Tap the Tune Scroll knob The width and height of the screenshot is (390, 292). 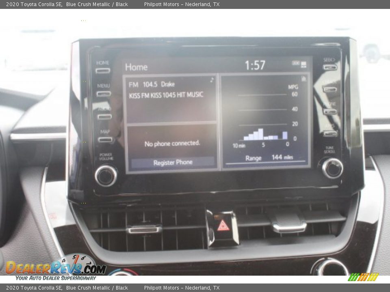click(x=333, y=168)
